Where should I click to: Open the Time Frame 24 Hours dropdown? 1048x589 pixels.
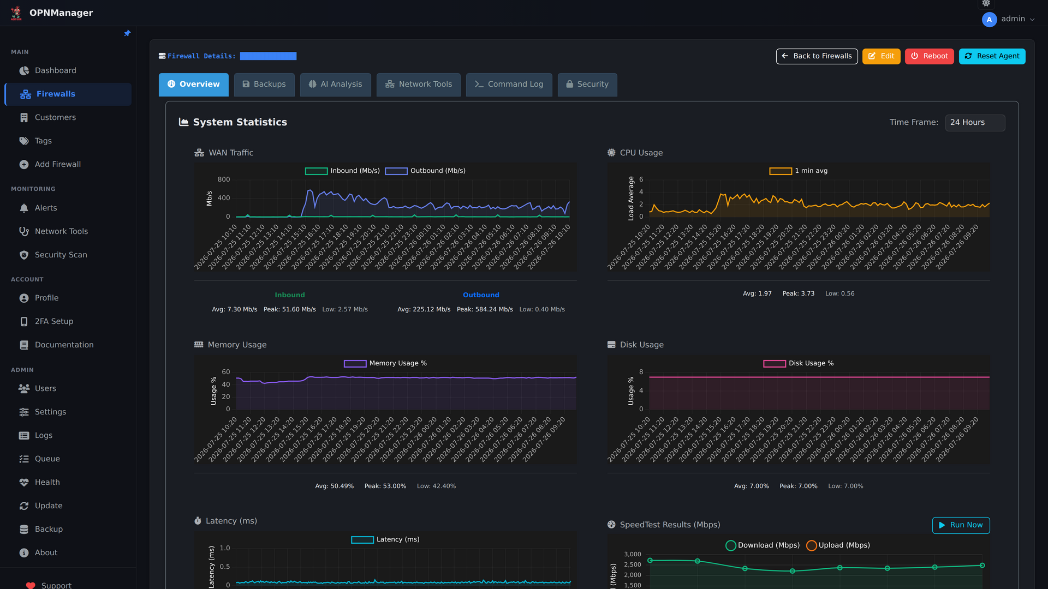click(x=975, y=123)
